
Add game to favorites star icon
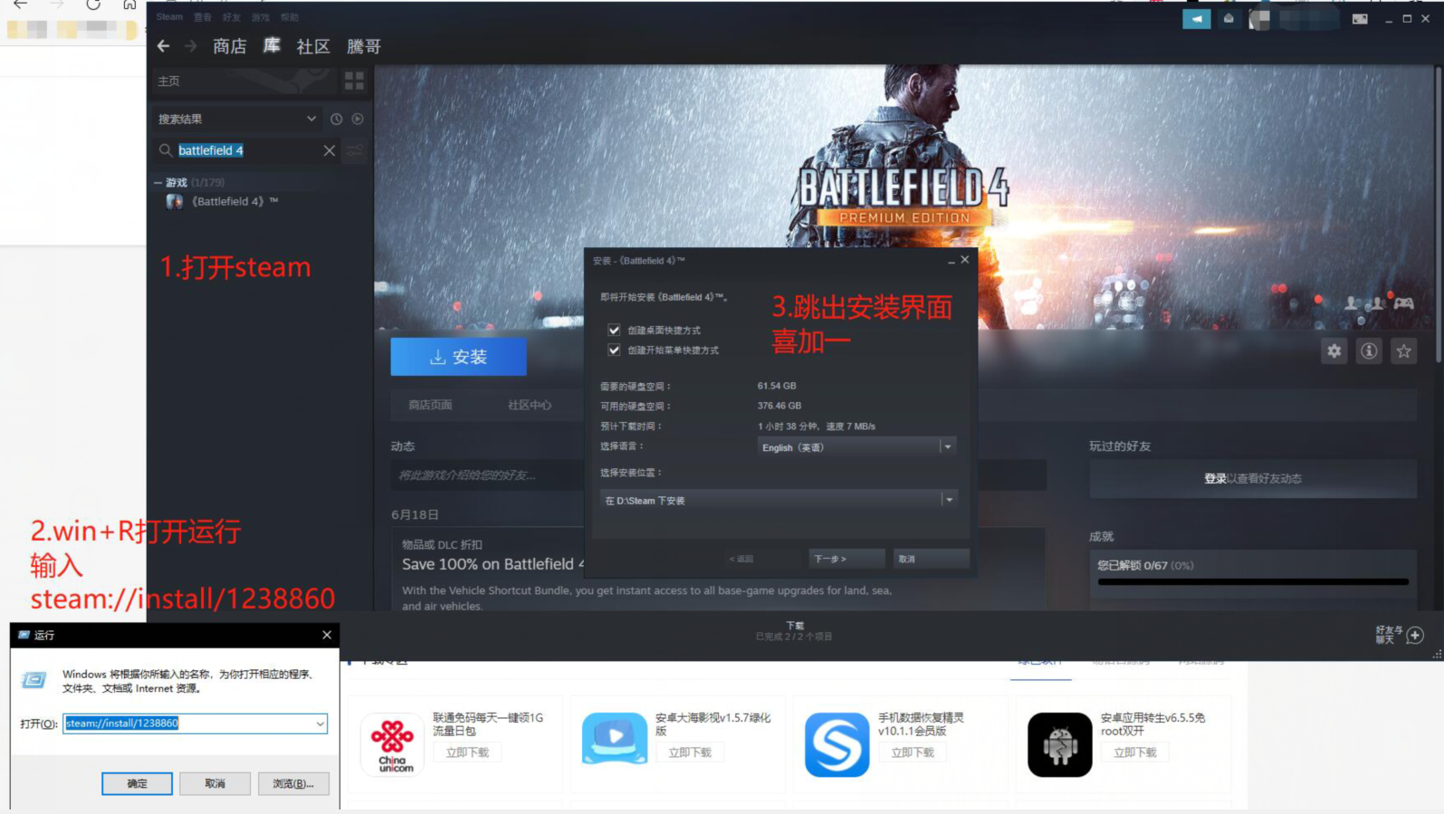pos(1403,351)
